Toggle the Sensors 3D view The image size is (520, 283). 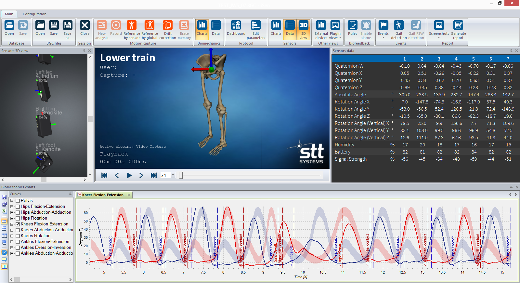[303, 30]
